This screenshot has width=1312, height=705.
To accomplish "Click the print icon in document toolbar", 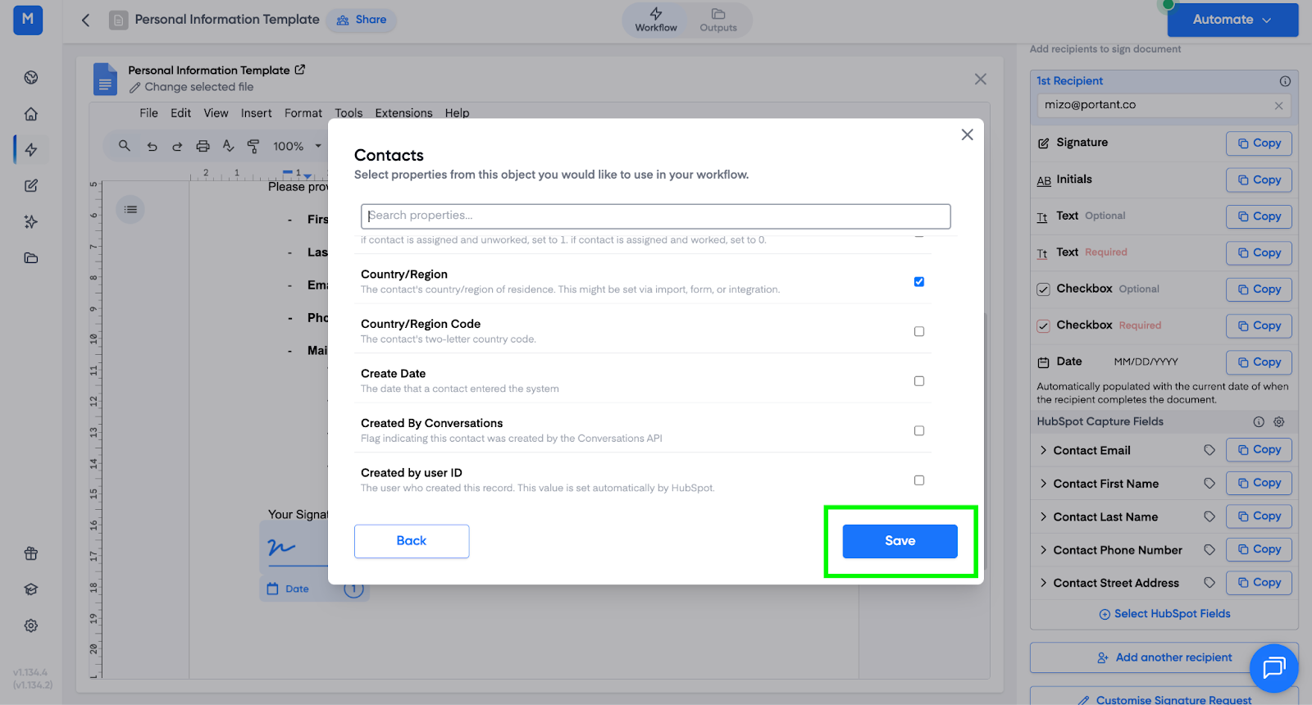I will [203, 146].
